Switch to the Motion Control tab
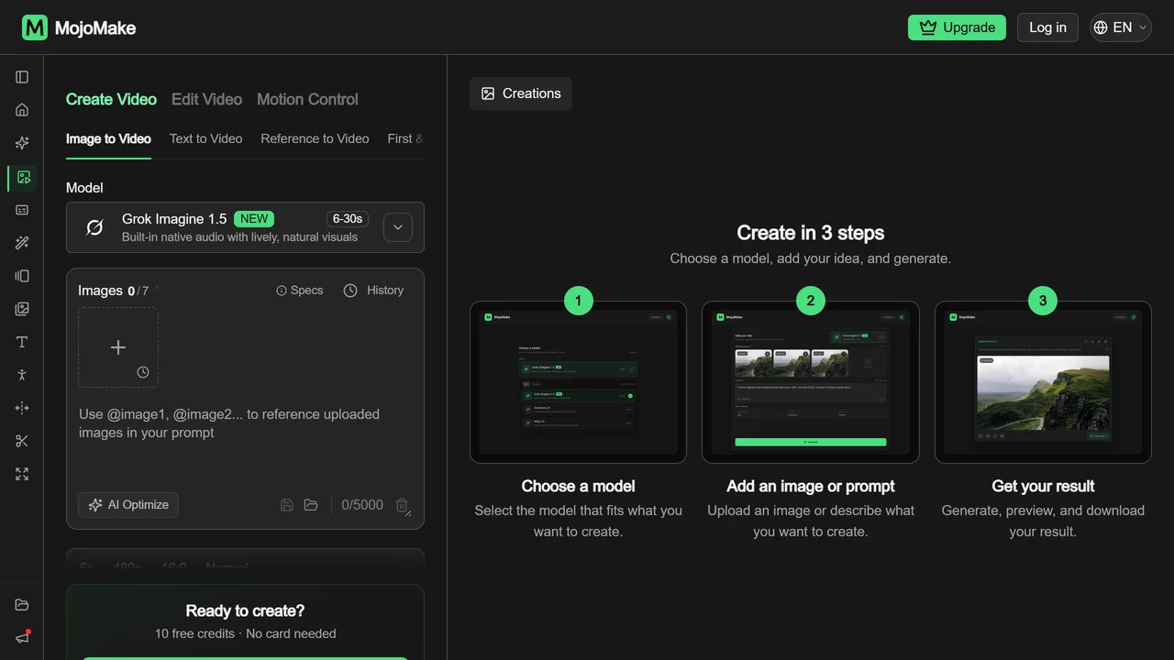1174x660 pixels. (x=307, y=99)
